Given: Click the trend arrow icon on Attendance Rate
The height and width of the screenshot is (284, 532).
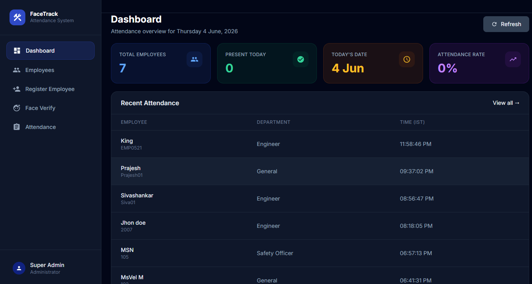Looking at the screenshot, I should pyautogui.click(x=513, y=59).
